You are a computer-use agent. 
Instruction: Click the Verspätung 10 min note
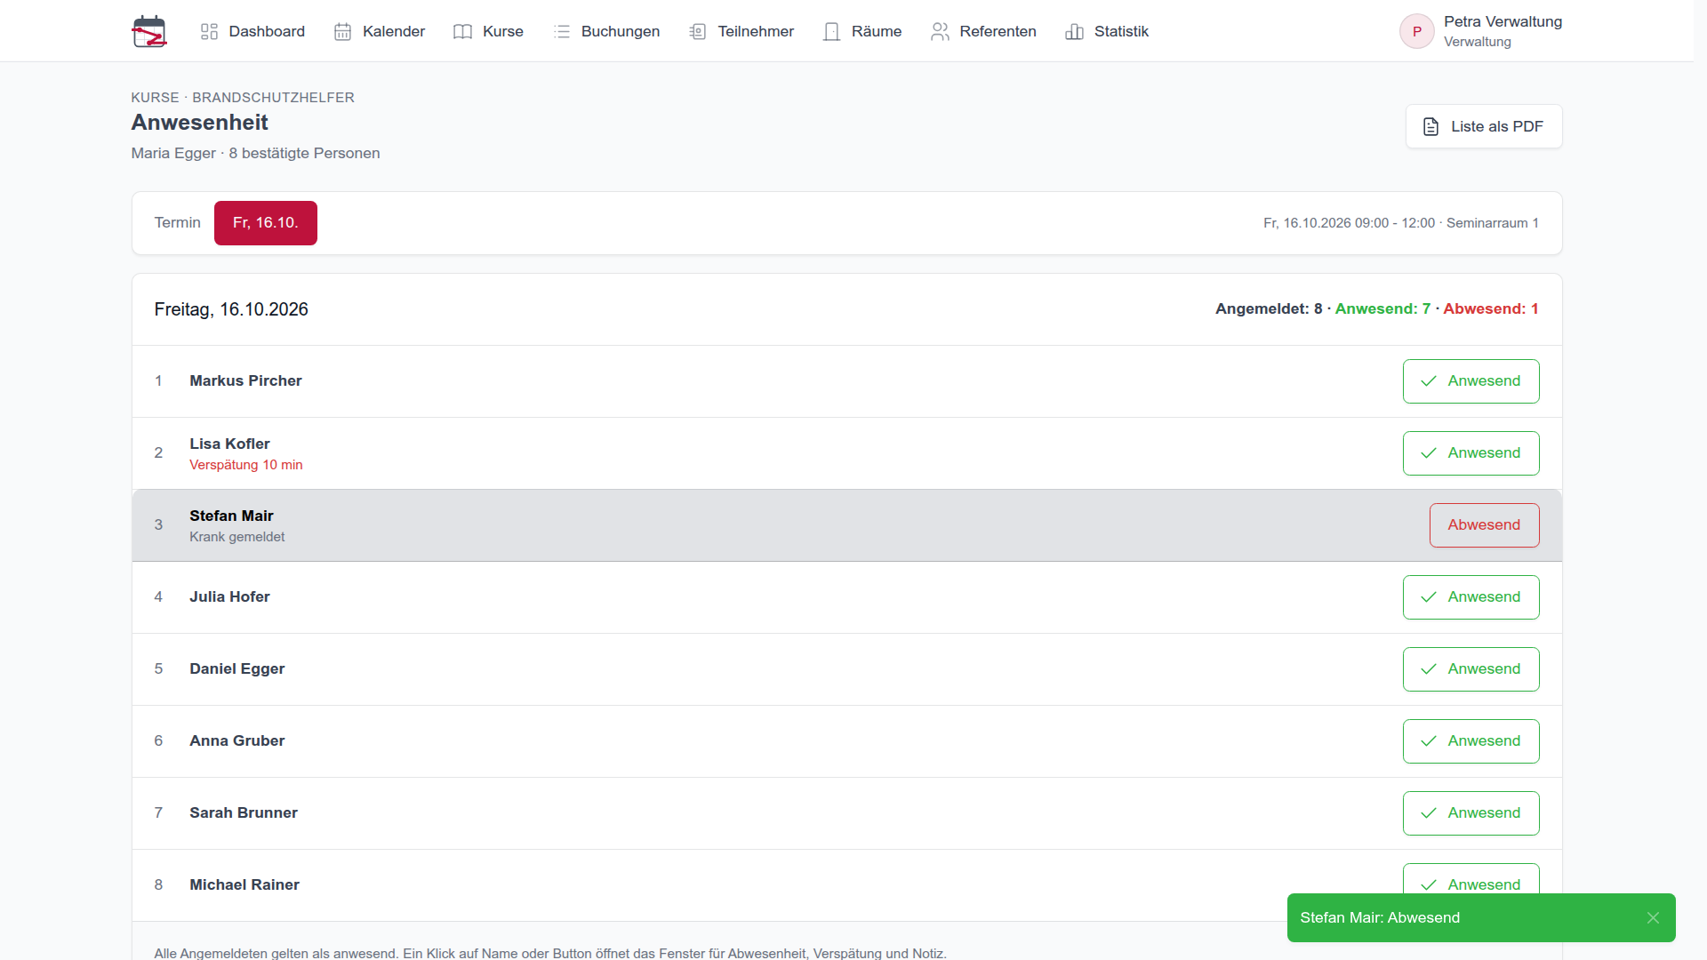[245, 465]
